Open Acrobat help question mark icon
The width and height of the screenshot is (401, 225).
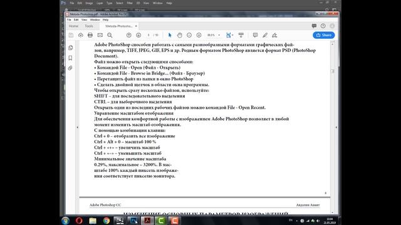click(x=323, y=26)
